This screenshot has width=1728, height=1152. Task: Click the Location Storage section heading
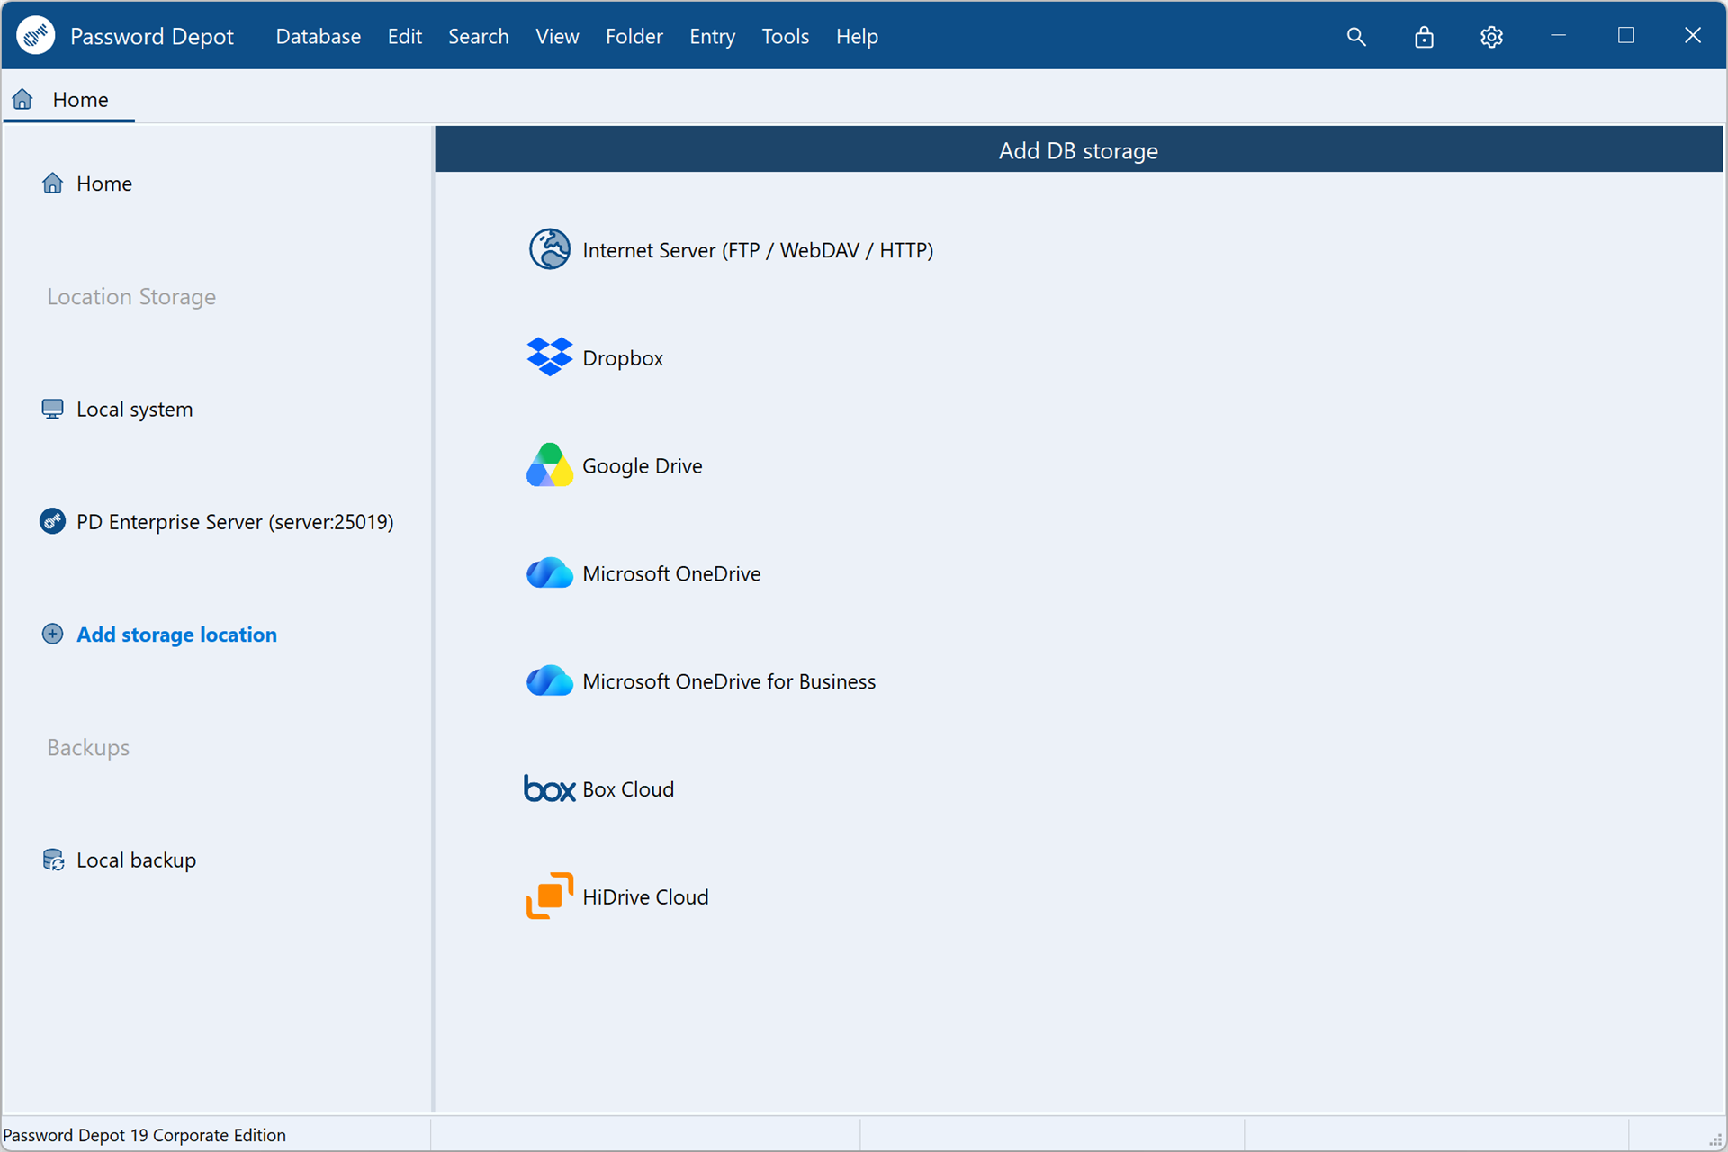click(x=131, y=297)
